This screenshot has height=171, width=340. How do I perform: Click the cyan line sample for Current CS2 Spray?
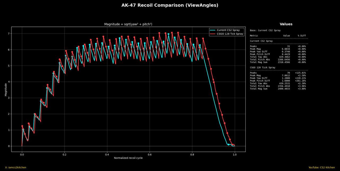coord(212,30)
